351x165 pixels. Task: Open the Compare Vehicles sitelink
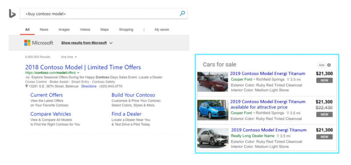[50, 114]
